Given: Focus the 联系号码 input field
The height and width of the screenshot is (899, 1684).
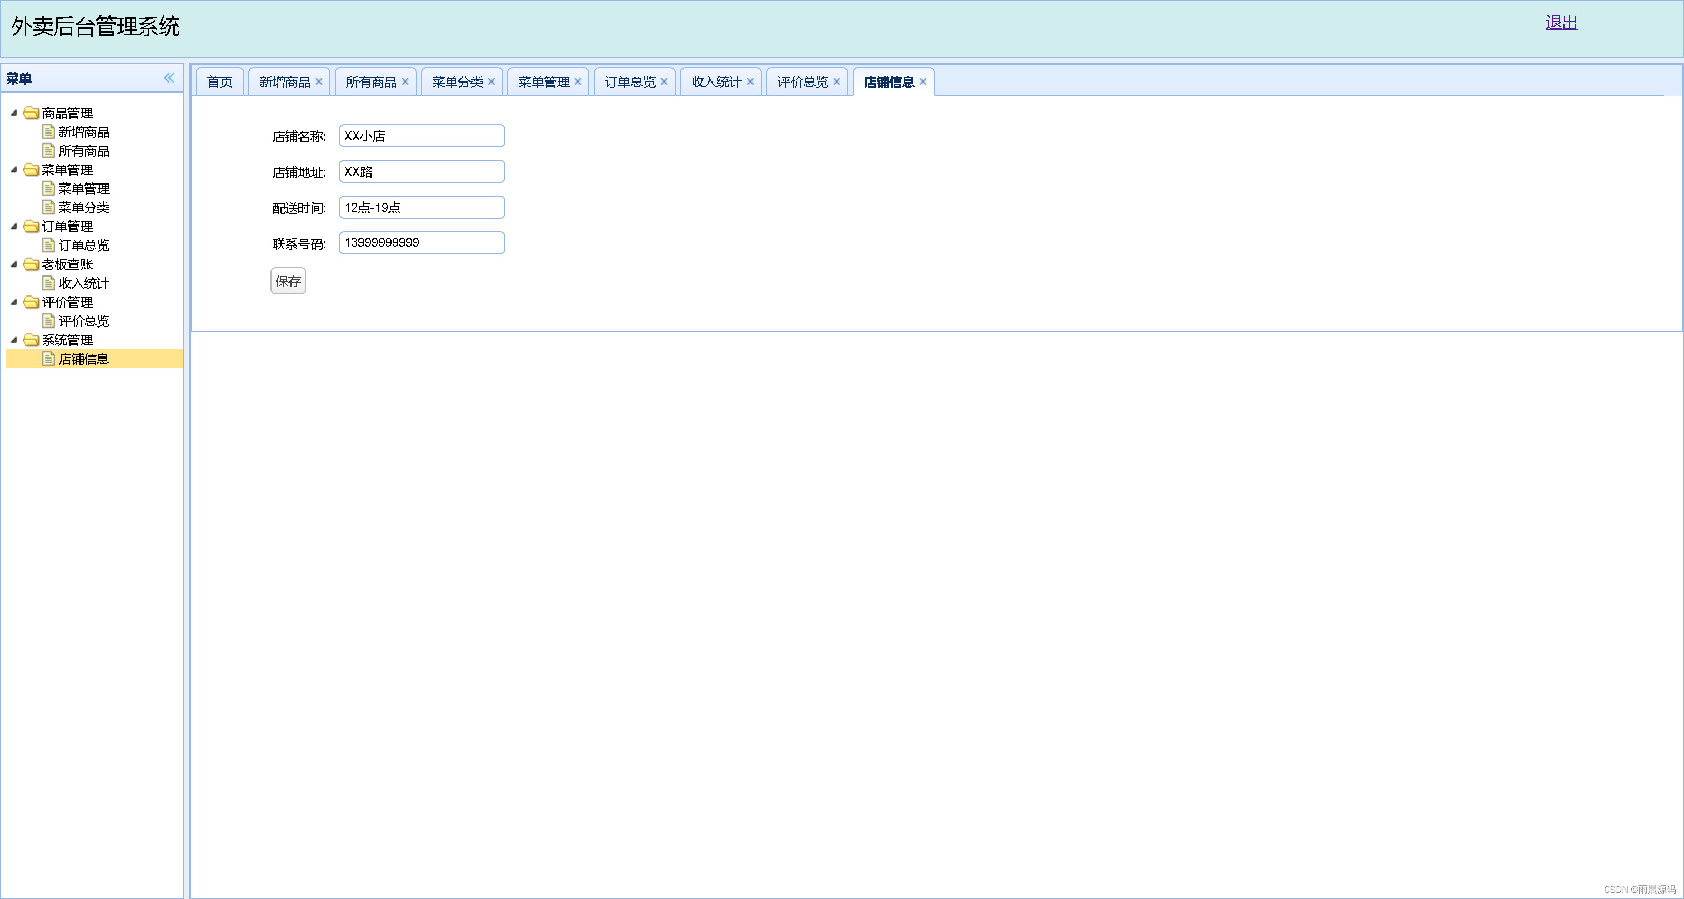Looking at the screenshot, I should (x=422, y=243).
